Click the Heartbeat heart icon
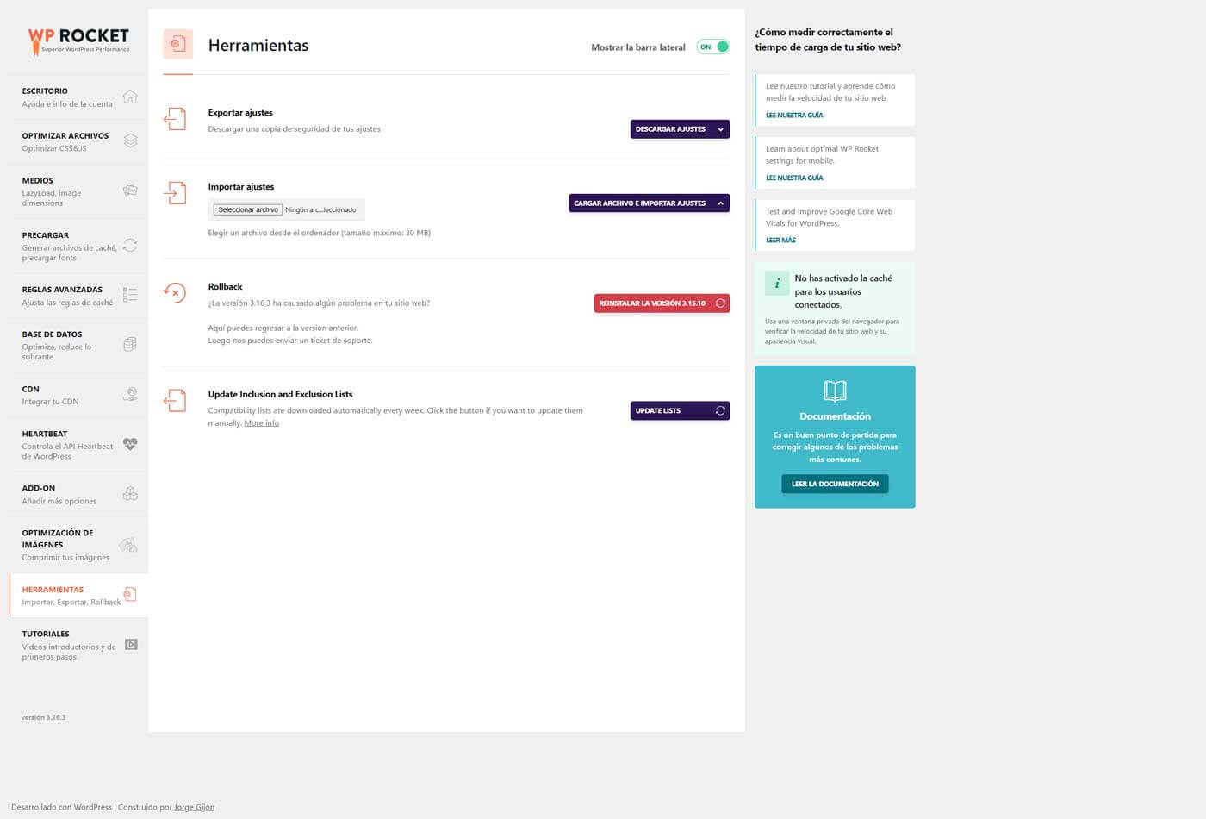This screenshot has width=1206, height=819. pos(130,444)
